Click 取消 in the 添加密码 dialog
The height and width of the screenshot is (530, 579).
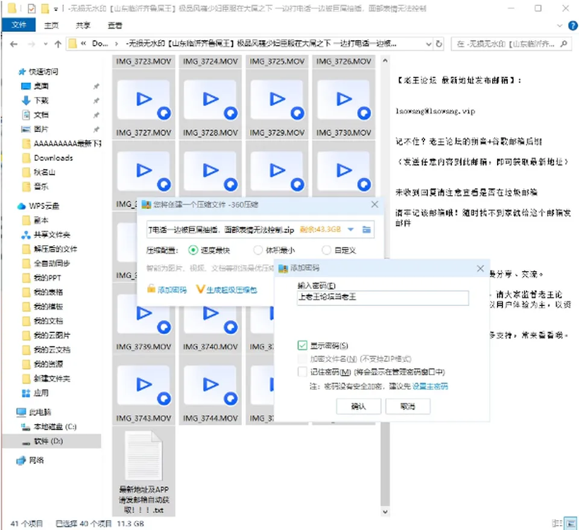click(408, 407)
